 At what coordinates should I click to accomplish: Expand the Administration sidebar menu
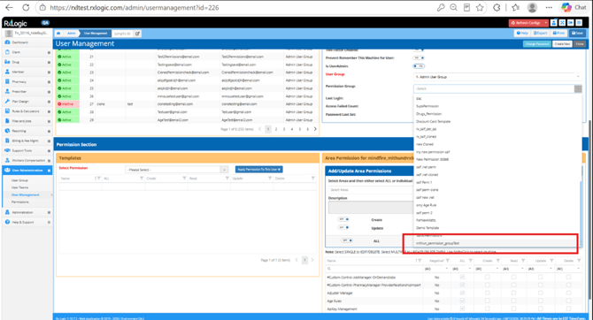(49, 212)
